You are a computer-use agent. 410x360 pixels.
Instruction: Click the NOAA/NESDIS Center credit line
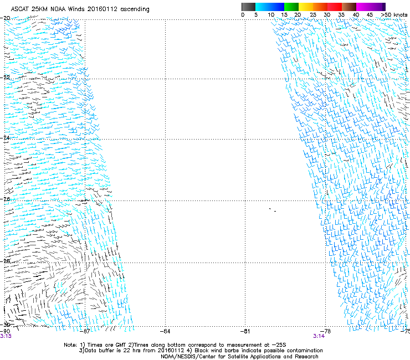click(x=239, y=357)
